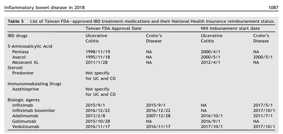Select the "5-Aminosalicylic Acid" category row
Image resolution: width=283 pixels, height=134 pixels.
pyautogui.click(x=30, y=46)
